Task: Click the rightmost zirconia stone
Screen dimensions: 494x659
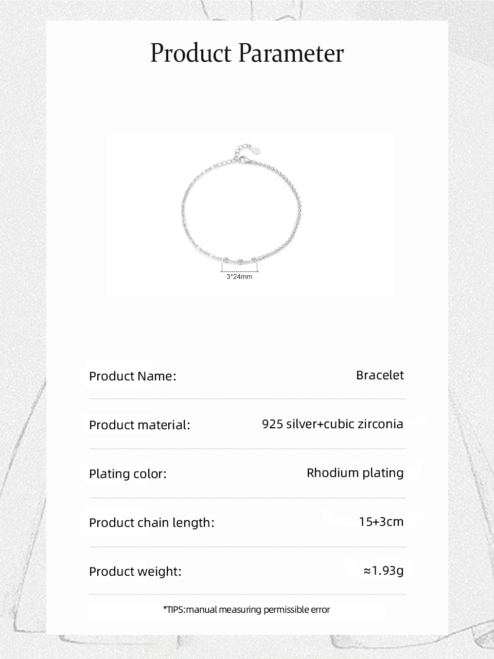Action: [x=254, y=259]
